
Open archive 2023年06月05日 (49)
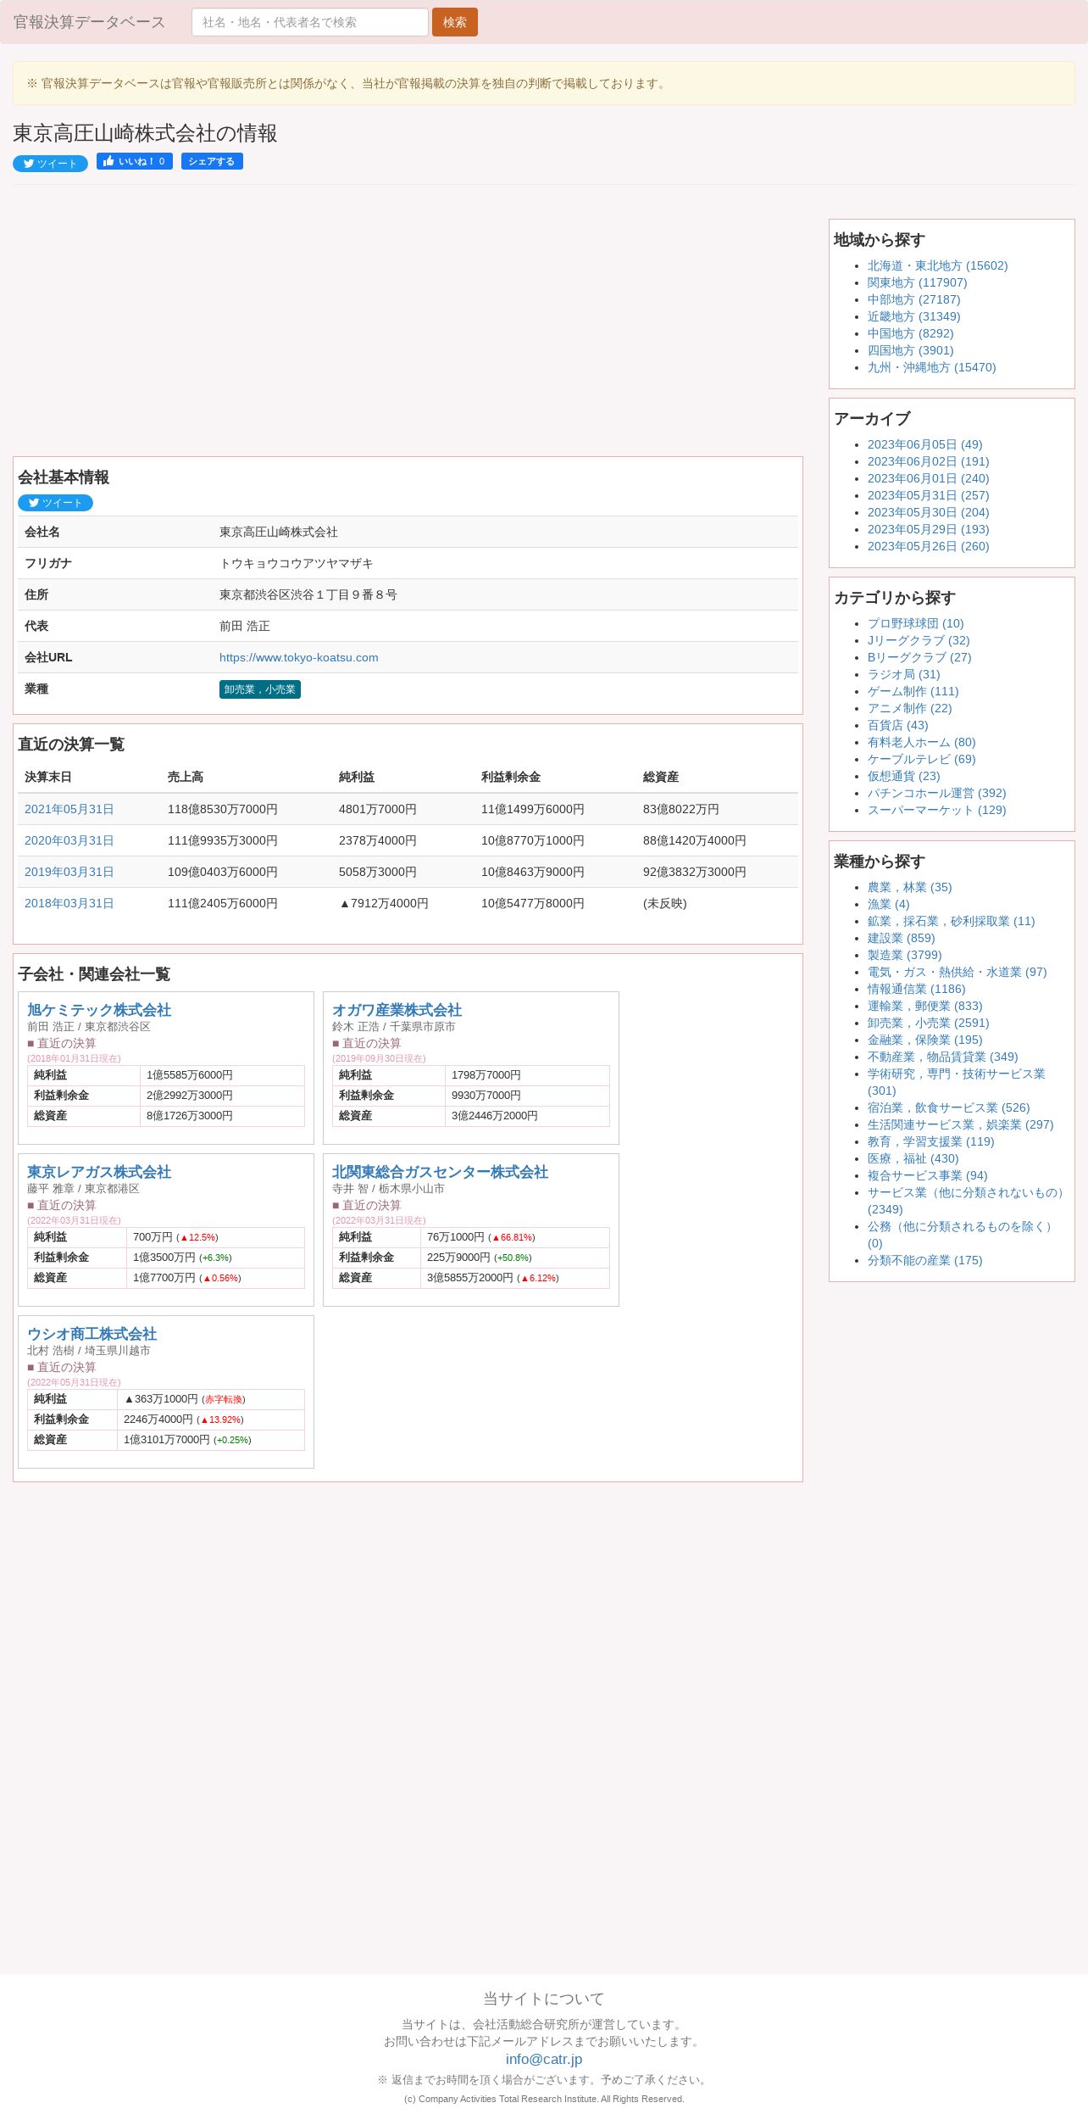[x=924, y=444]
